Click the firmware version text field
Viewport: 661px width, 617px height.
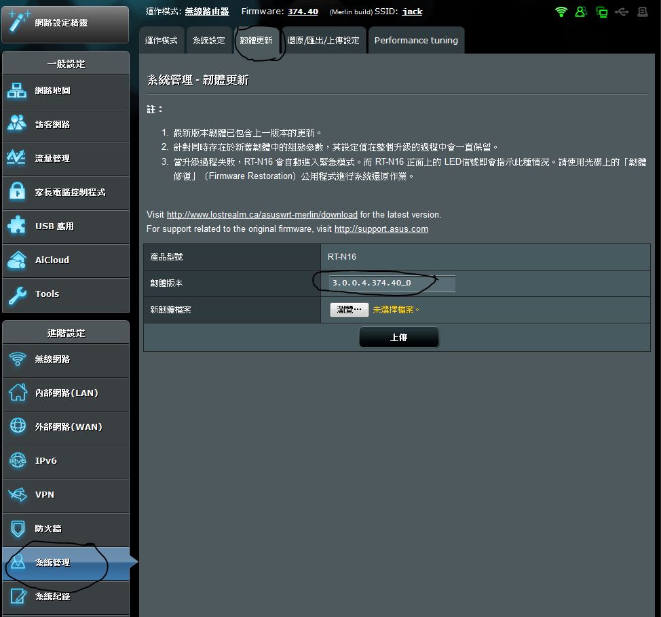pos(391,283)
